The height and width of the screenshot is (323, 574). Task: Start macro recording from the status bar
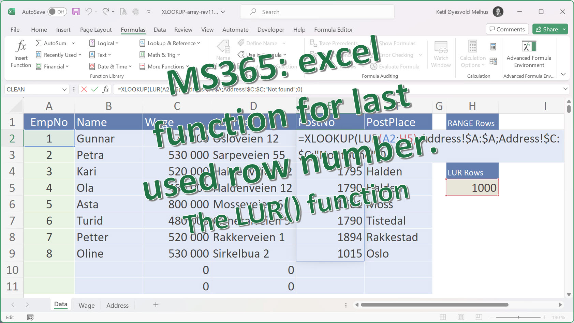pyautogui.click(x=30, y=317)
